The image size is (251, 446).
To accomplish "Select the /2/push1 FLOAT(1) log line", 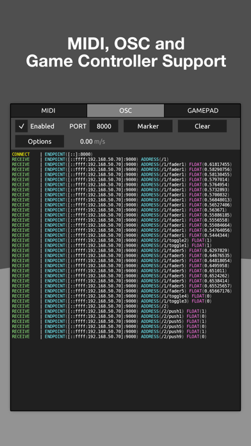I will coord(109,311).
